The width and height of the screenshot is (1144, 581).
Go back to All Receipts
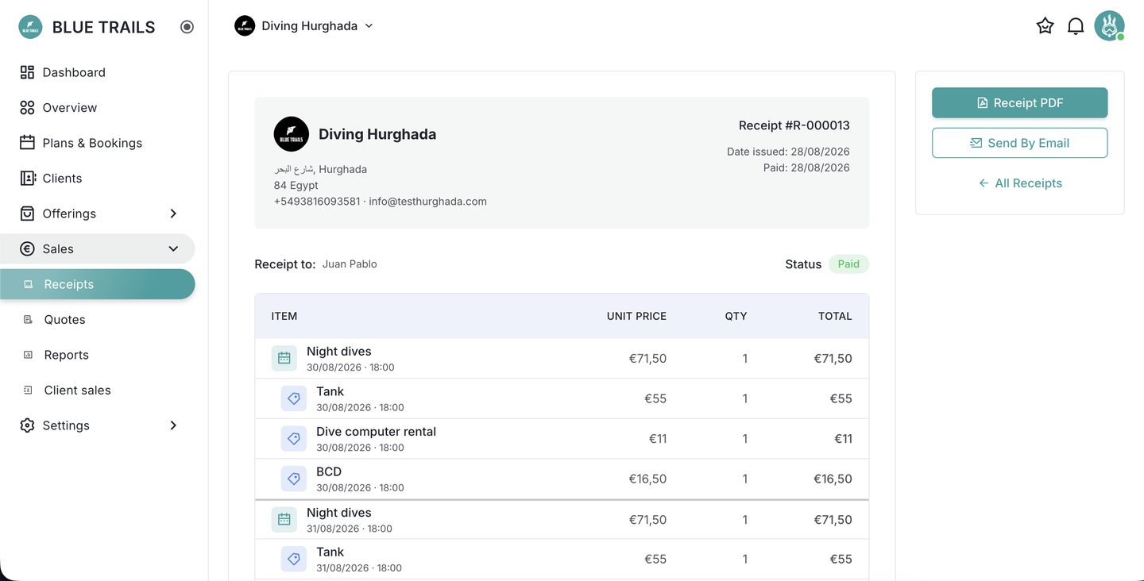click(x=1020, y=183)
